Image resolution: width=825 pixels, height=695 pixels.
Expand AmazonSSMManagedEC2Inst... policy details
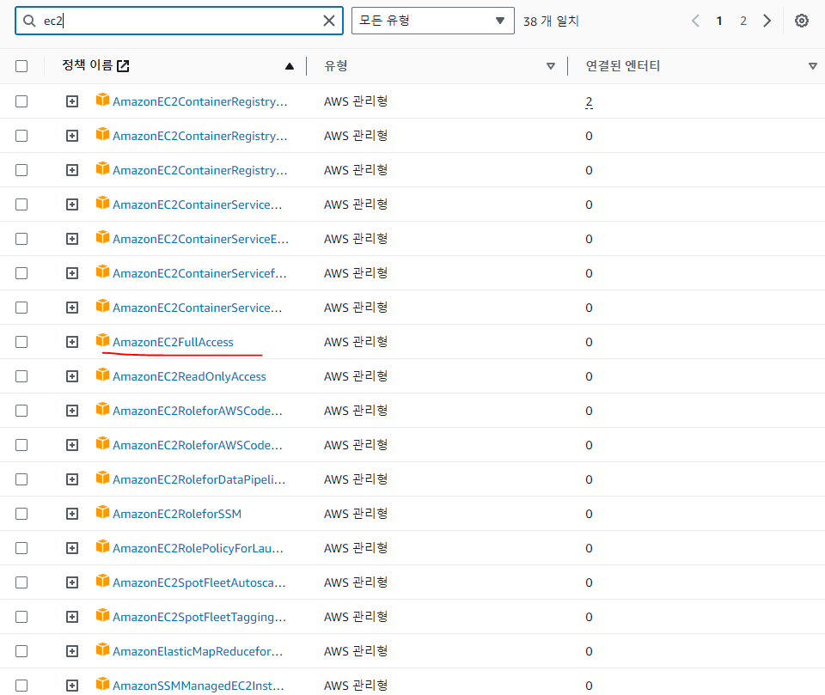point(72,686)
